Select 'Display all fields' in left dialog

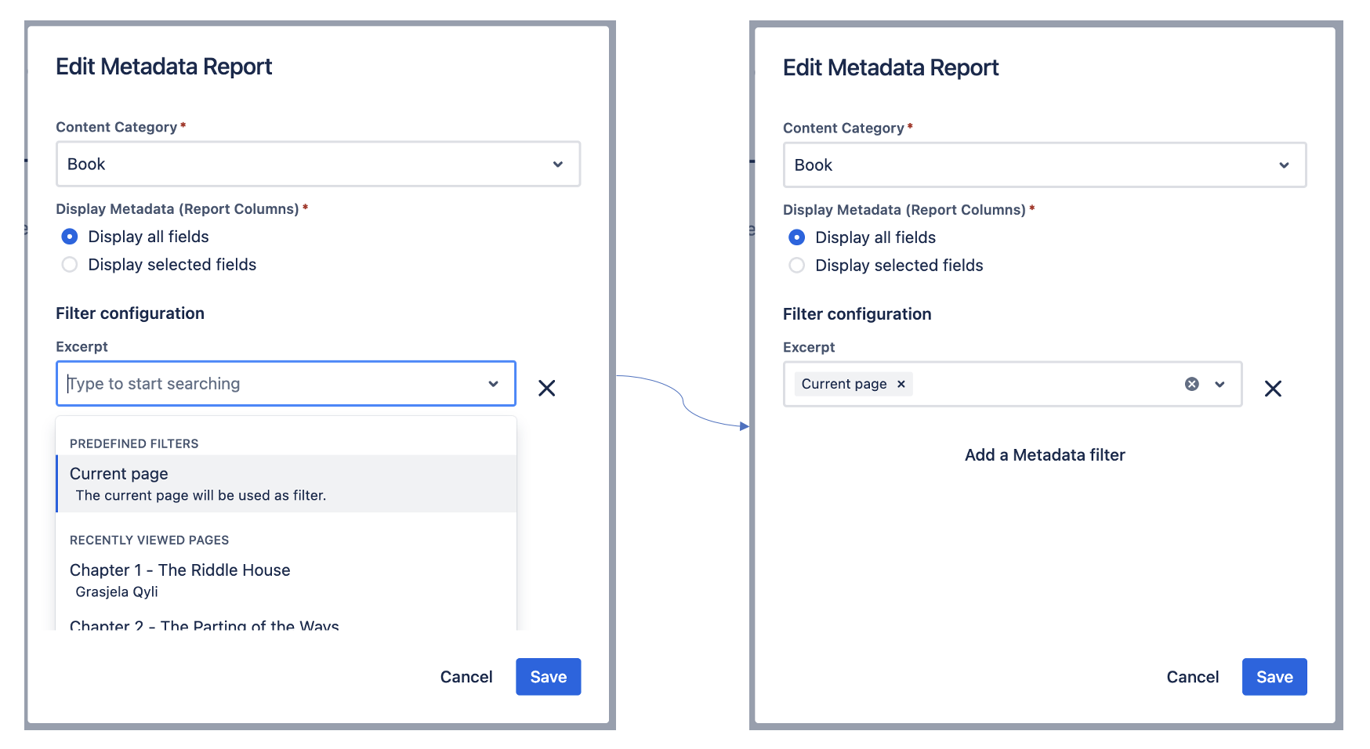pyautogui.click(x=70, y=237)
